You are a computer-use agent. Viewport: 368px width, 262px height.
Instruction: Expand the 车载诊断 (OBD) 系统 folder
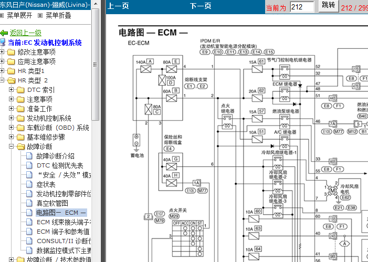pyautogui.click(x=11, y=127)
